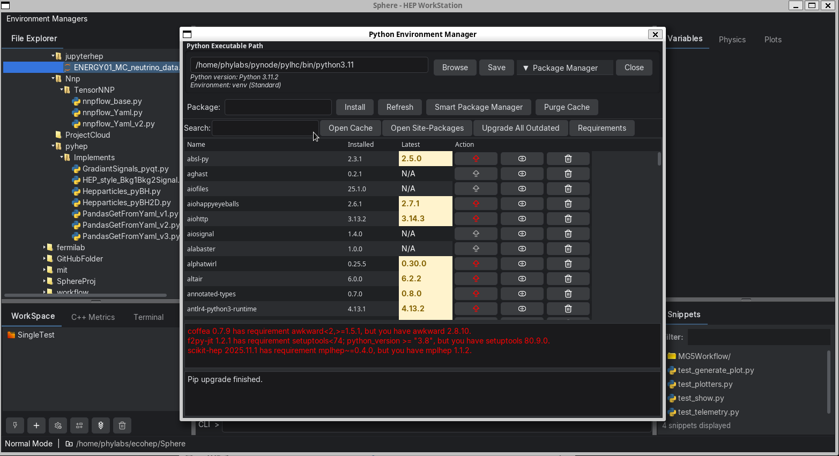Screen dimensions: 839x456
Task: Switch to the Terminal tab
Action: pyautogui.click(x=149, y=317)
